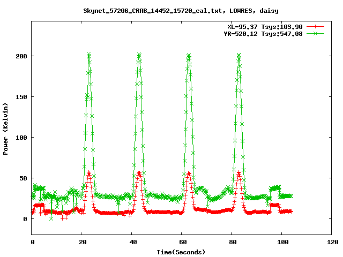Click the green peak near 23 seconds

coord(88,54)
